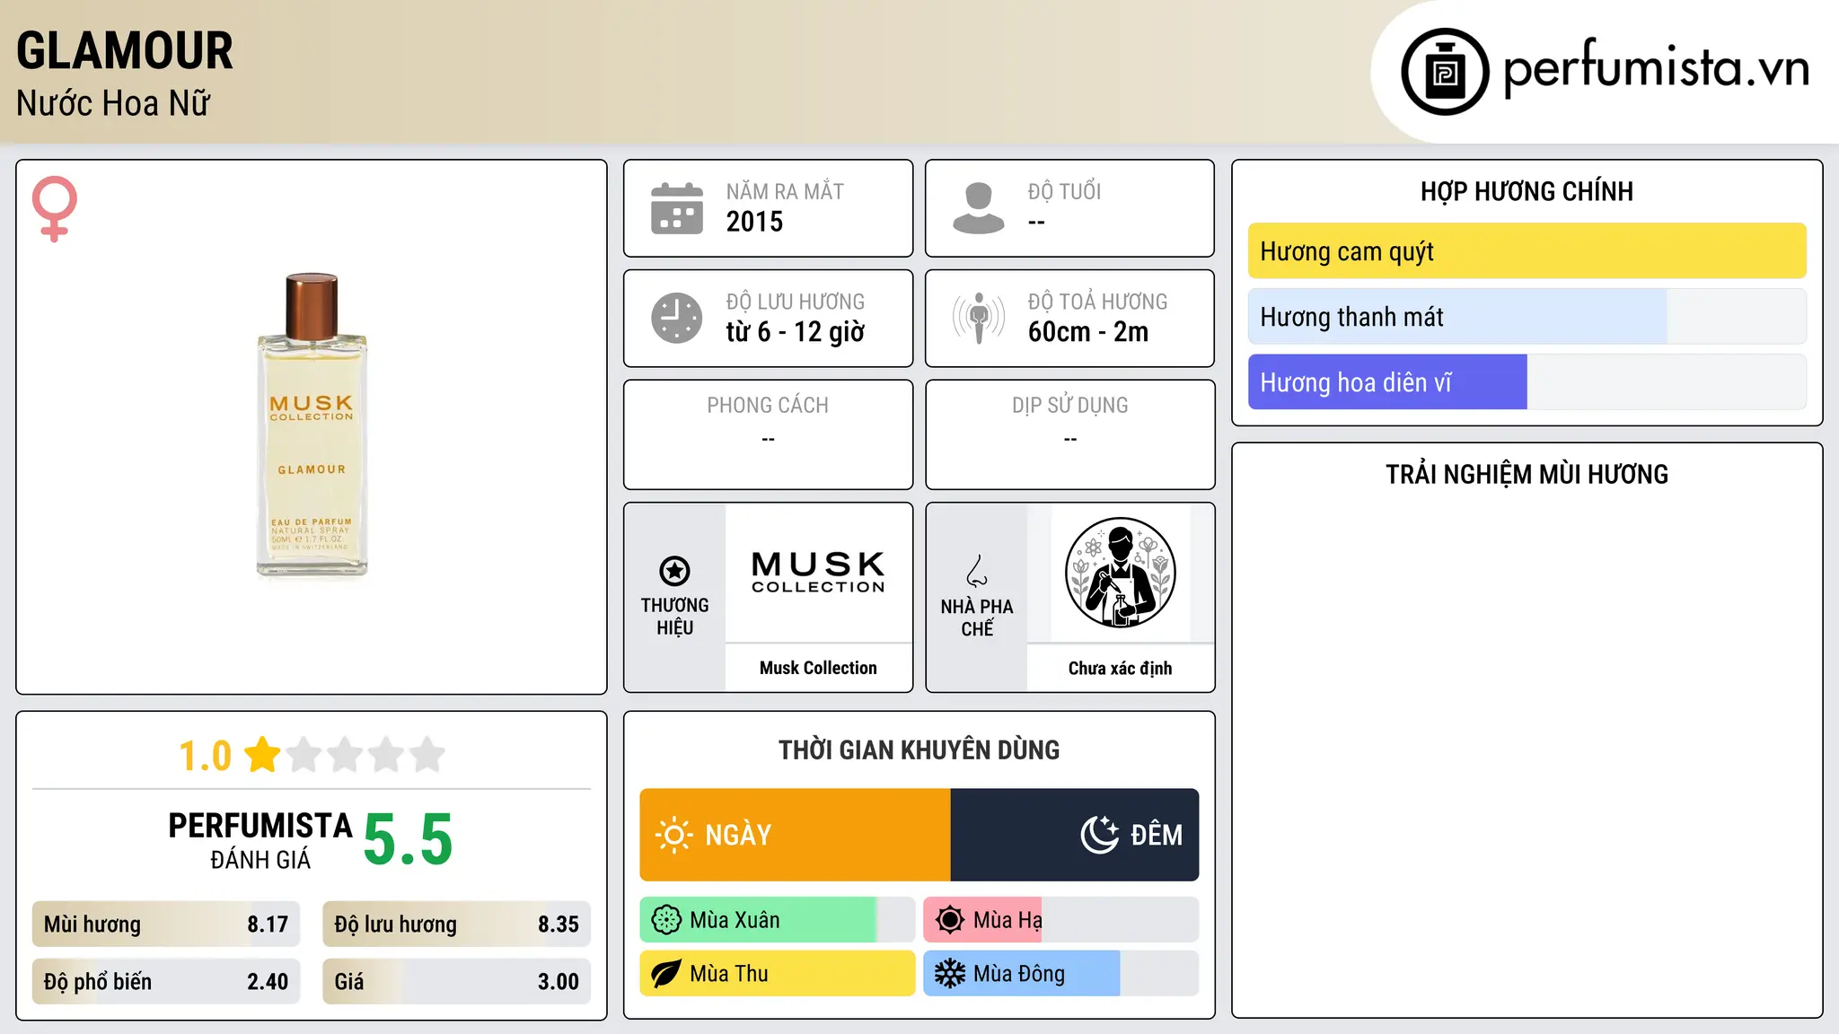Click the Mùa Xuân season bar

click(778, 920)
